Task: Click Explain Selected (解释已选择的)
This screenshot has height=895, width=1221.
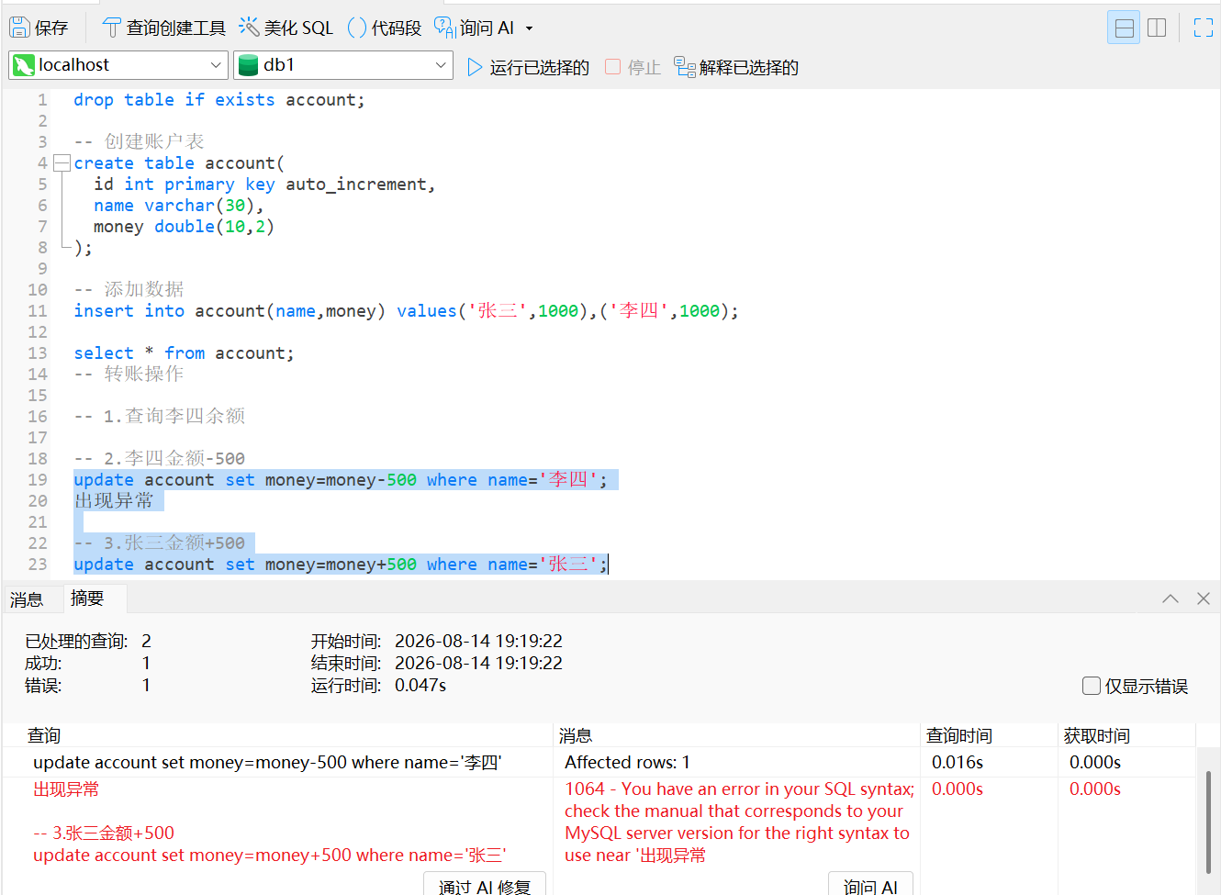Action: [x=736, y=67]
